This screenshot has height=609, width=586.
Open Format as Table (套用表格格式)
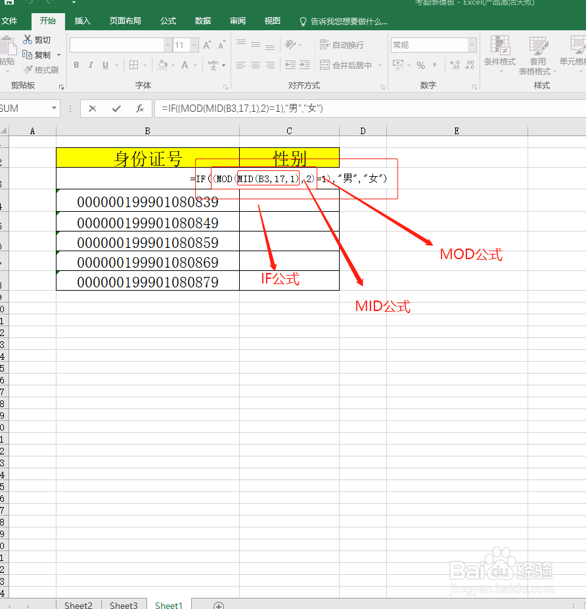coord(537,55)
